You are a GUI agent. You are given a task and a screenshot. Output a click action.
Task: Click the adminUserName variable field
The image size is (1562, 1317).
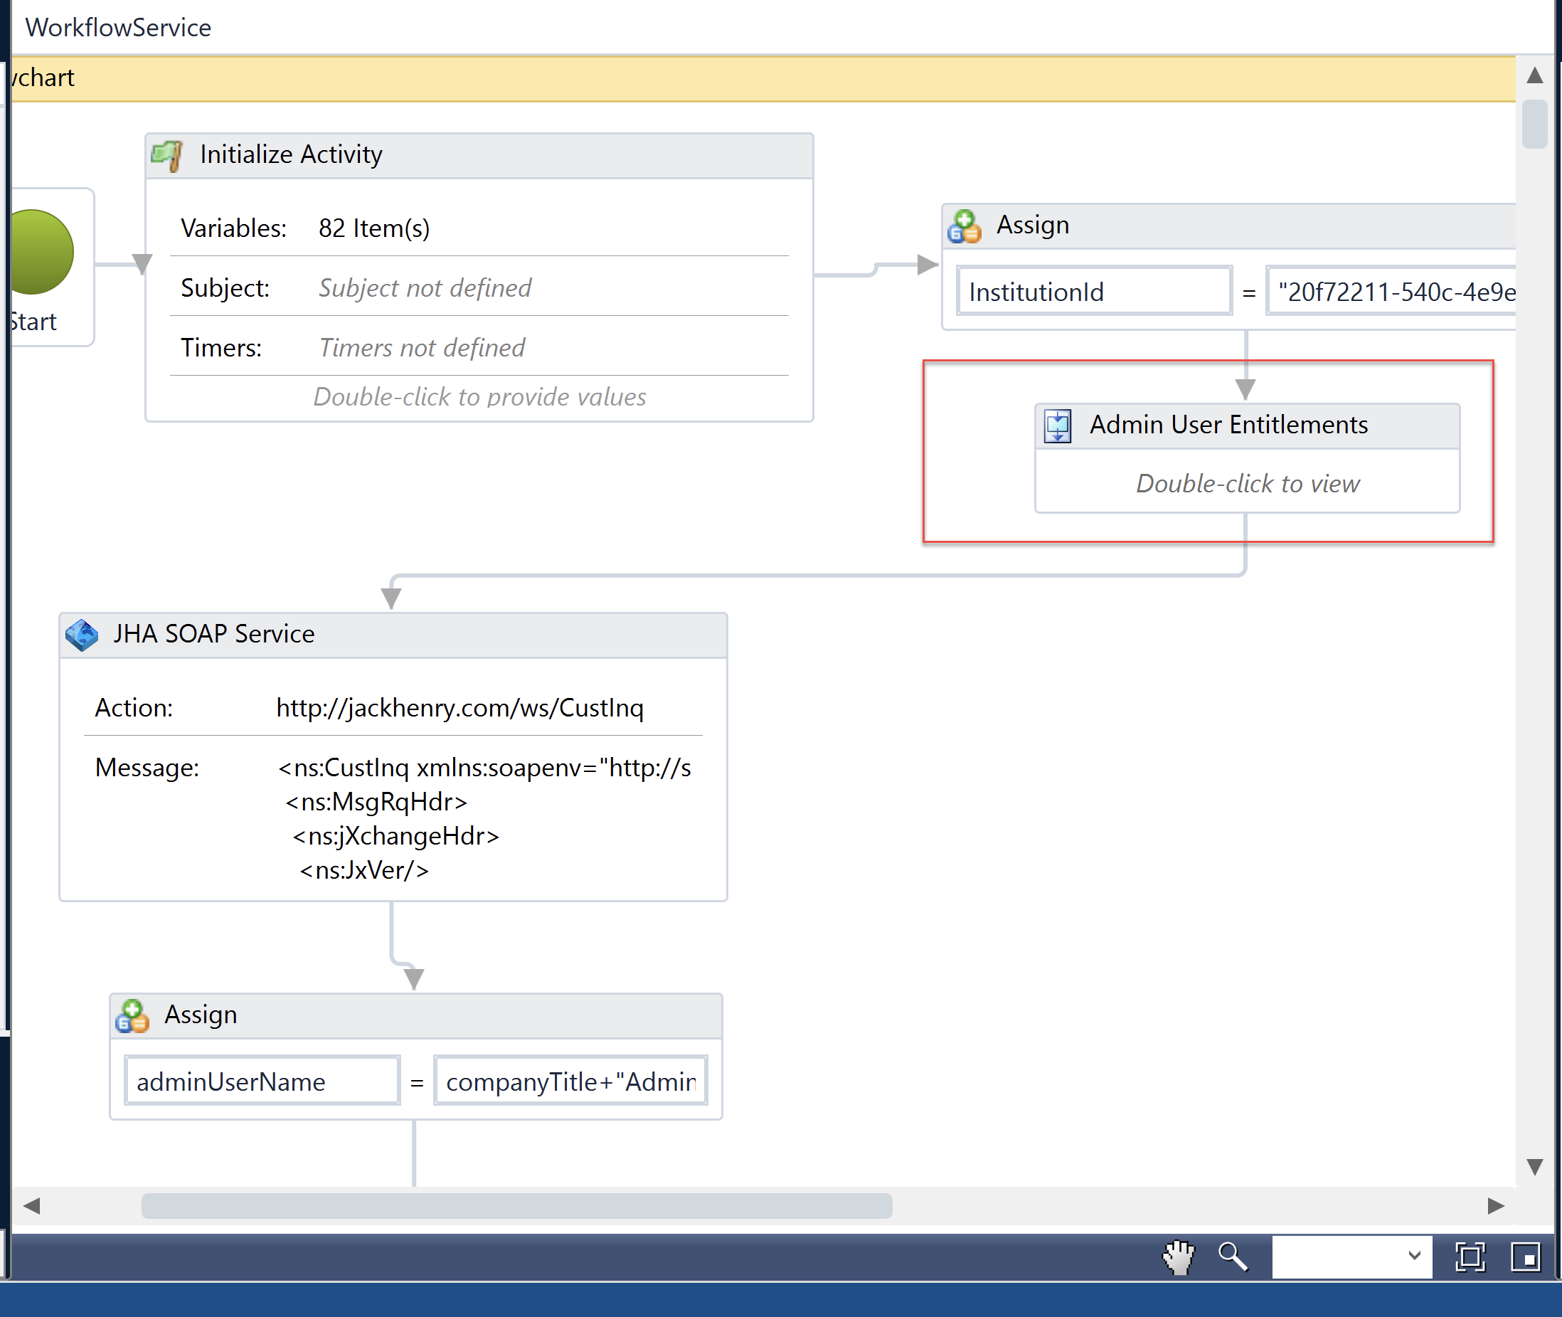[x=262, y=1081]
